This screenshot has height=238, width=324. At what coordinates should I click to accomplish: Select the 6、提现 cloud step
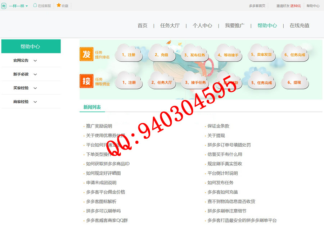294,82
